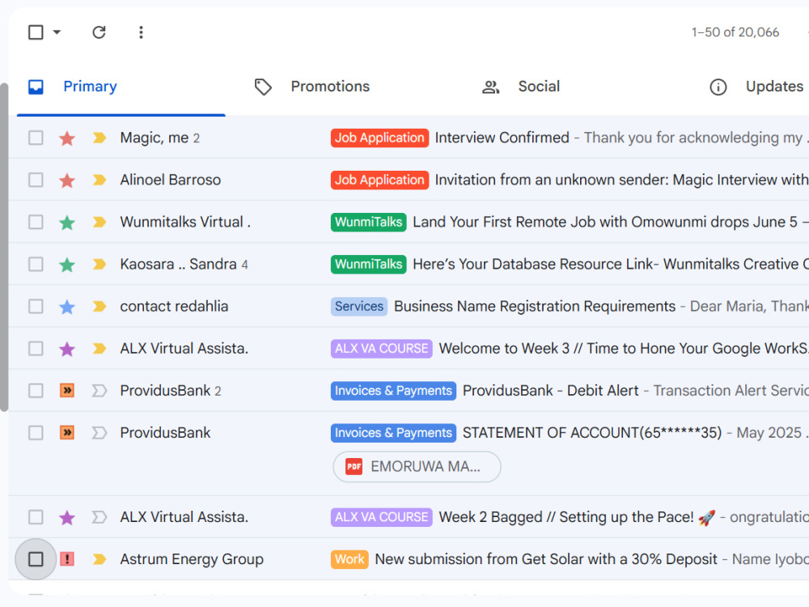Open Business Name Registration Requirements email
Image resolution: width=809 pixels, height=607 pixels.
pos(535,307)
